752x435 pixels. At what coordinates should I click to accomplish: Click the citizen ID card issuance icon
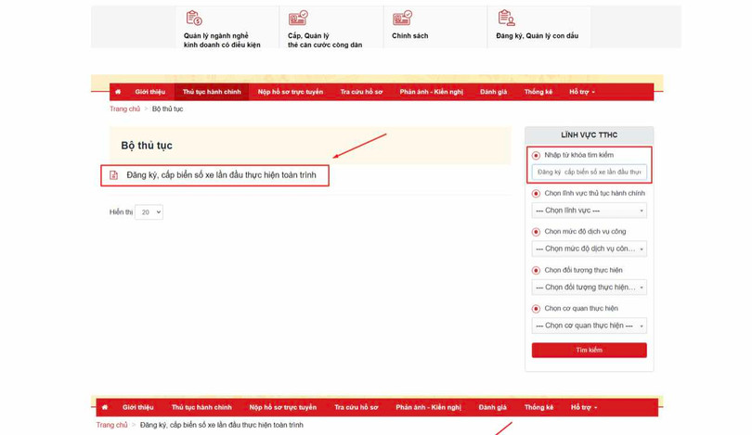(298, 19)
